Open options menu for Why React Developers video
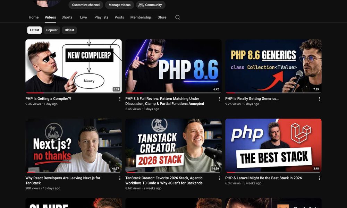Image resolution: width=347 pixels, height=208 pixels. pyautogui.click(x=120, y=178)
